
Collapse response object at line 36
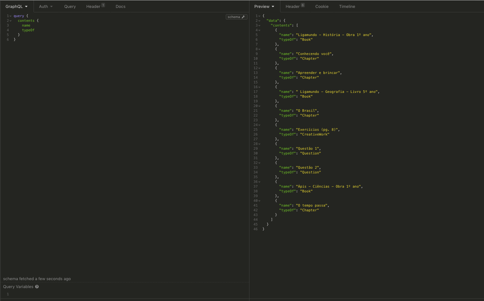[259, 182]
